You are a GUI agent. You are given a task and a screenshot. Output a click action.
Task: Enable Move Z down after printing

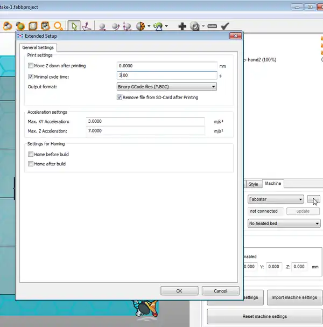point(31,66)
